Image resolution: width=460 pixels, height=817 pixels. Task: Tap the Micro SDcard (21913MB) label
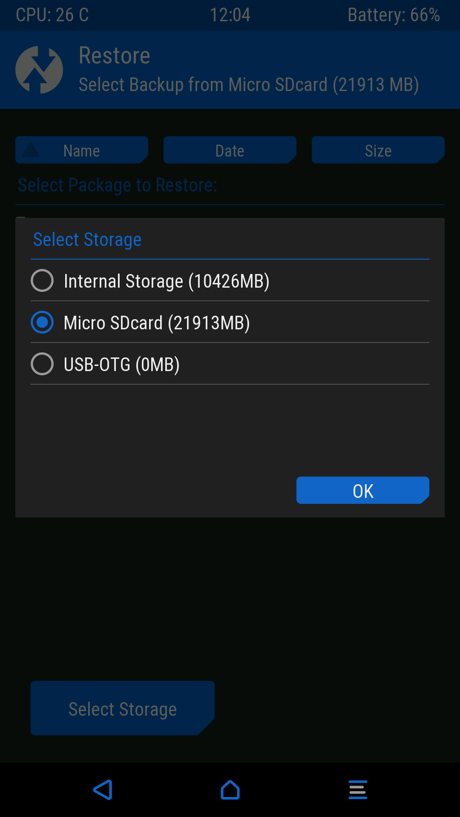[x=157, y=323]
